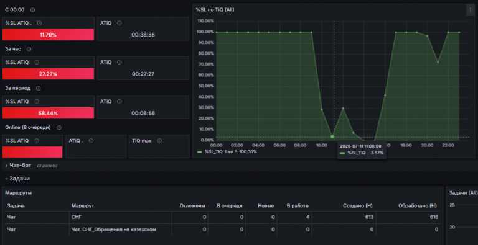Viewport: 478px width, 245px height.
Task: Click info icon on ATiQ 00:06:56 panel
Action: click(x=119, y=102)
